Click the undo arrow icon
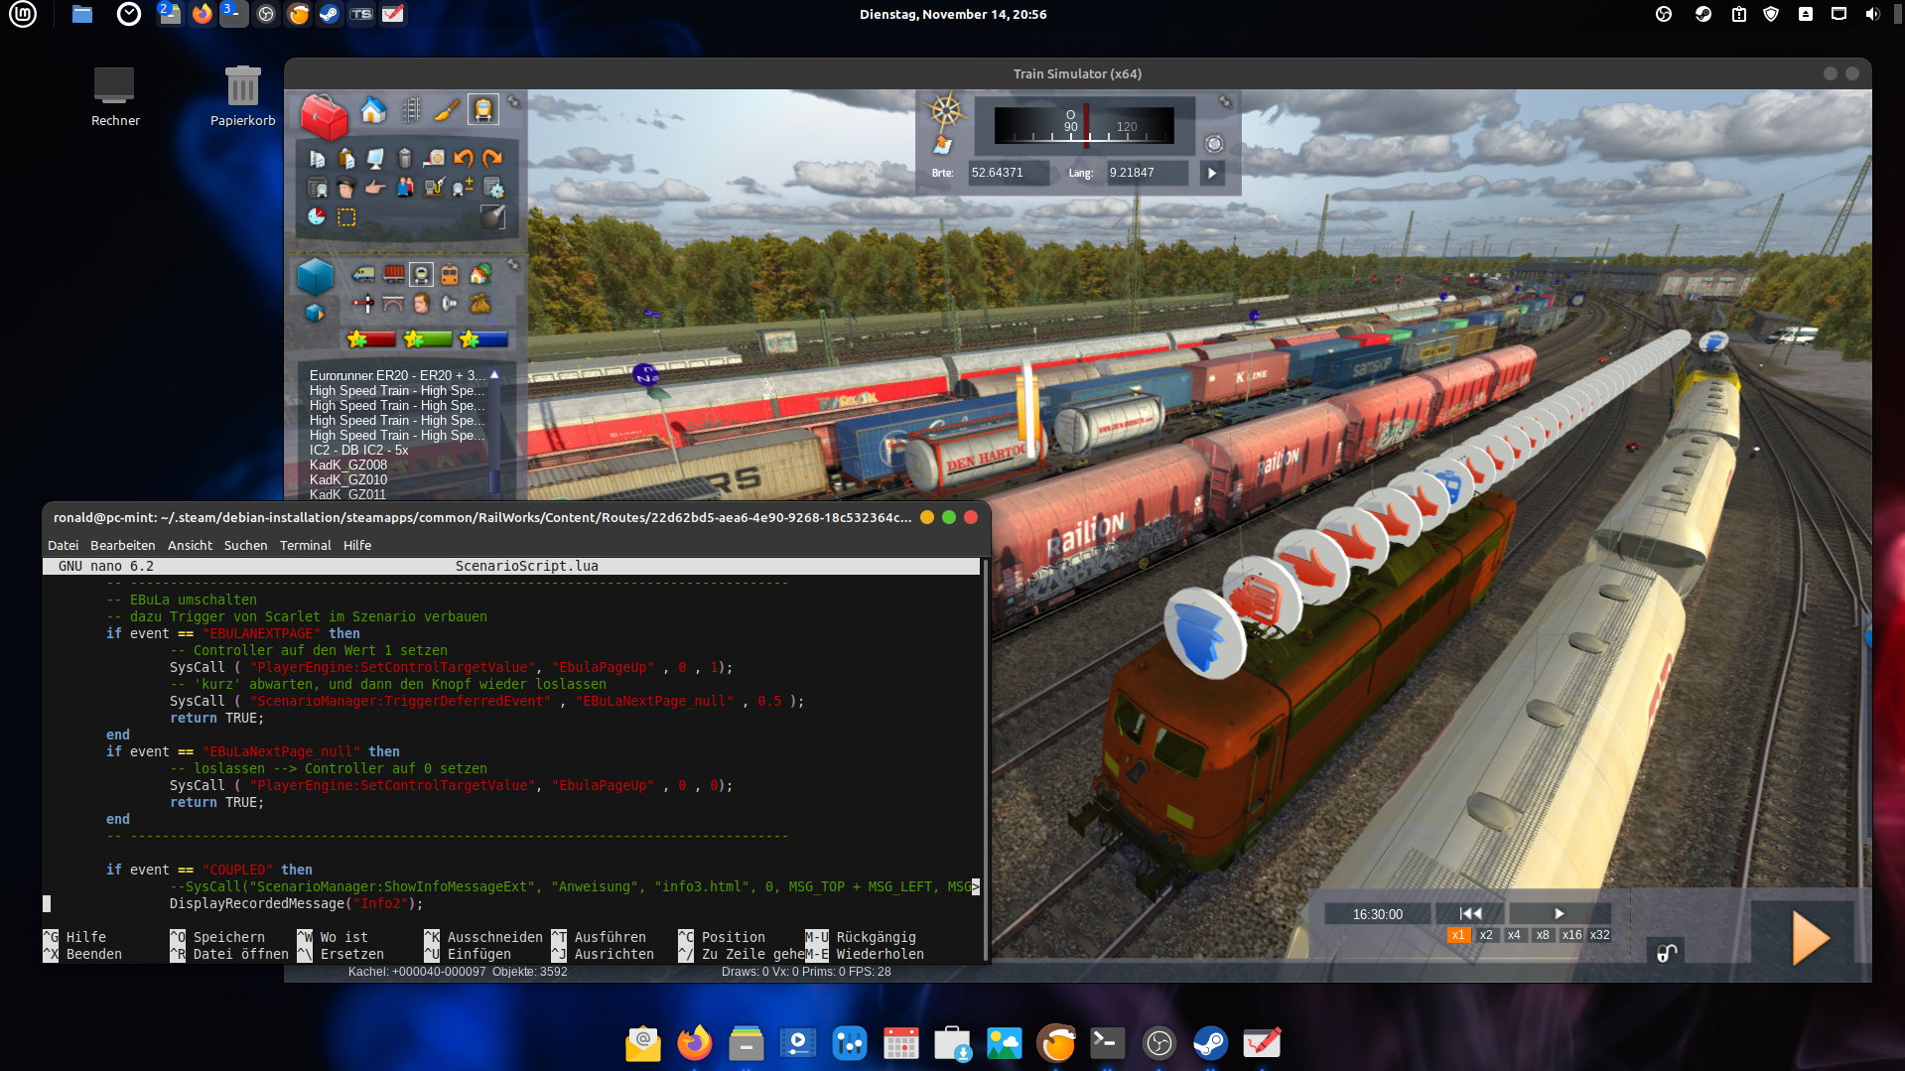 tap(463, 159)
